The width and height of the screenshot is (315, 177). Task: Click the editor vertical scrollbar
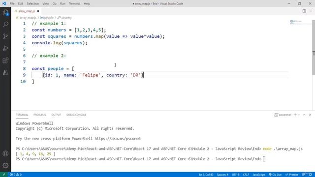point(314,47)
